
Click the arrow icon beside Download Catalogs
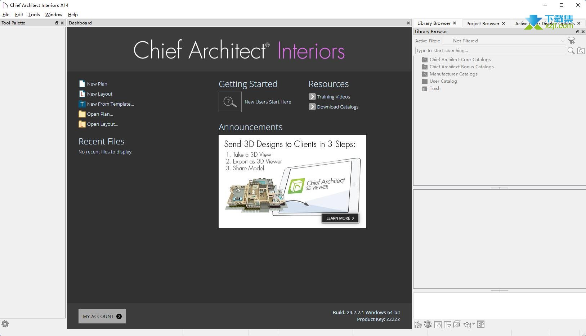click(x=312, y=107)
